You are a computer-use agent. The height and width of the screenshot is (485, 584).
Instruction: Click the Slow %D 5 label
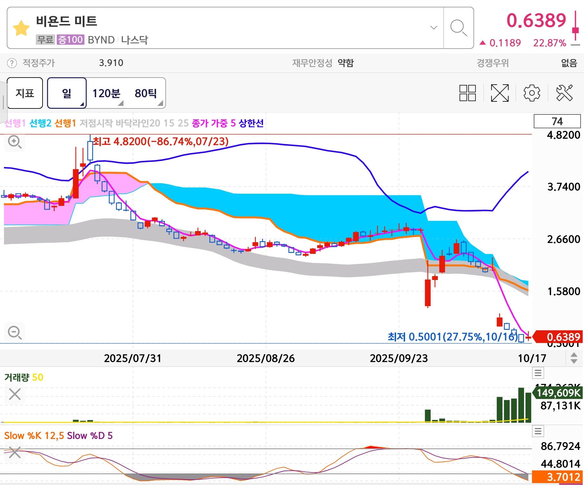pyautogui.click(x=90, y=435)
